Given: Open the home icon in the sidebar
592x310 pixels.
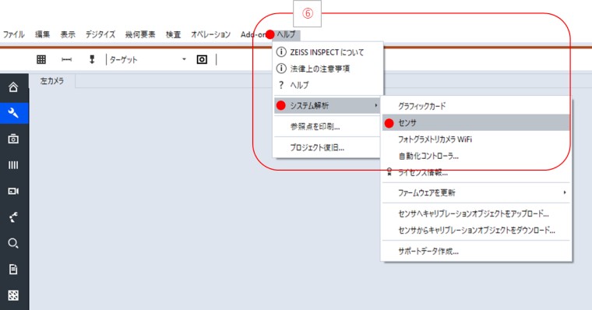Looking at the screenshot, I should click(13, 87).
